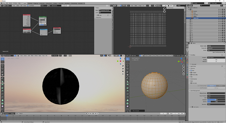Image resolution: width=226 pixels, height=123 pixels.
Task: Click Playback menu in timeline
Action: click(x=7, y=114)
